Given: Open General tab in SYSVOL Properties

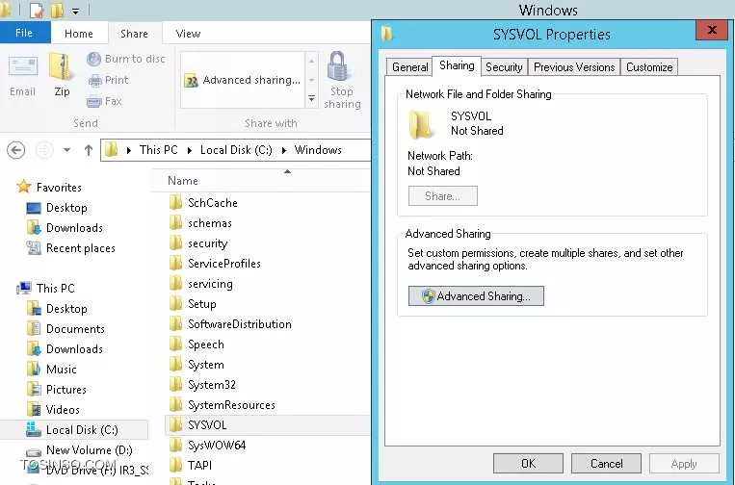Looking at the screenshot, I should point(409,67).
